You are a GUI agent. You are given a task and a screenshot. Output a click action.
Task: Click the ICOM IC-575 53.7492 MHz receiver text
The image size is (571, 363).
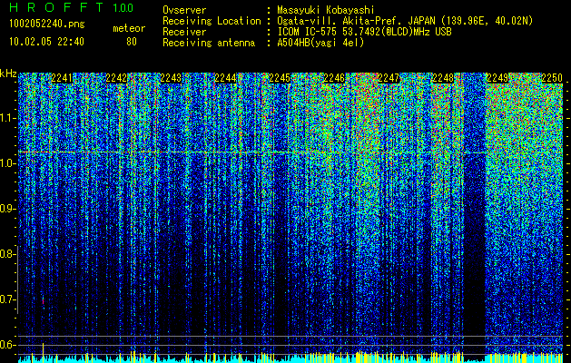coord(364,32)
